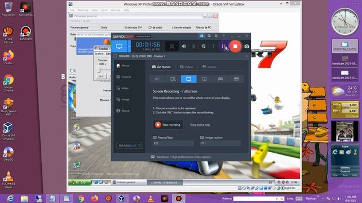Open the Recycle Bin desktop icon
362x203 pixels.
click(8, 9)
